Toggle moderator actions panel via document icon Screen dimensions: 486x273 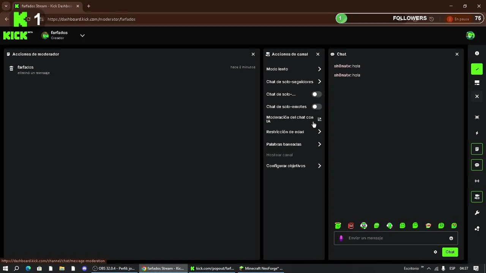tap(477, 149)
